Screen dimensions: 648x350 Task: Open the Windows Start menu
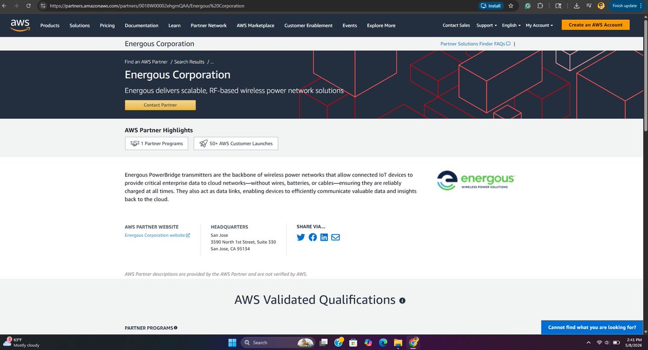click(x=232, y=342)
